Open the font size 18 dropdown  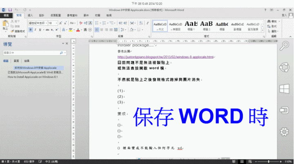(56, 23)
